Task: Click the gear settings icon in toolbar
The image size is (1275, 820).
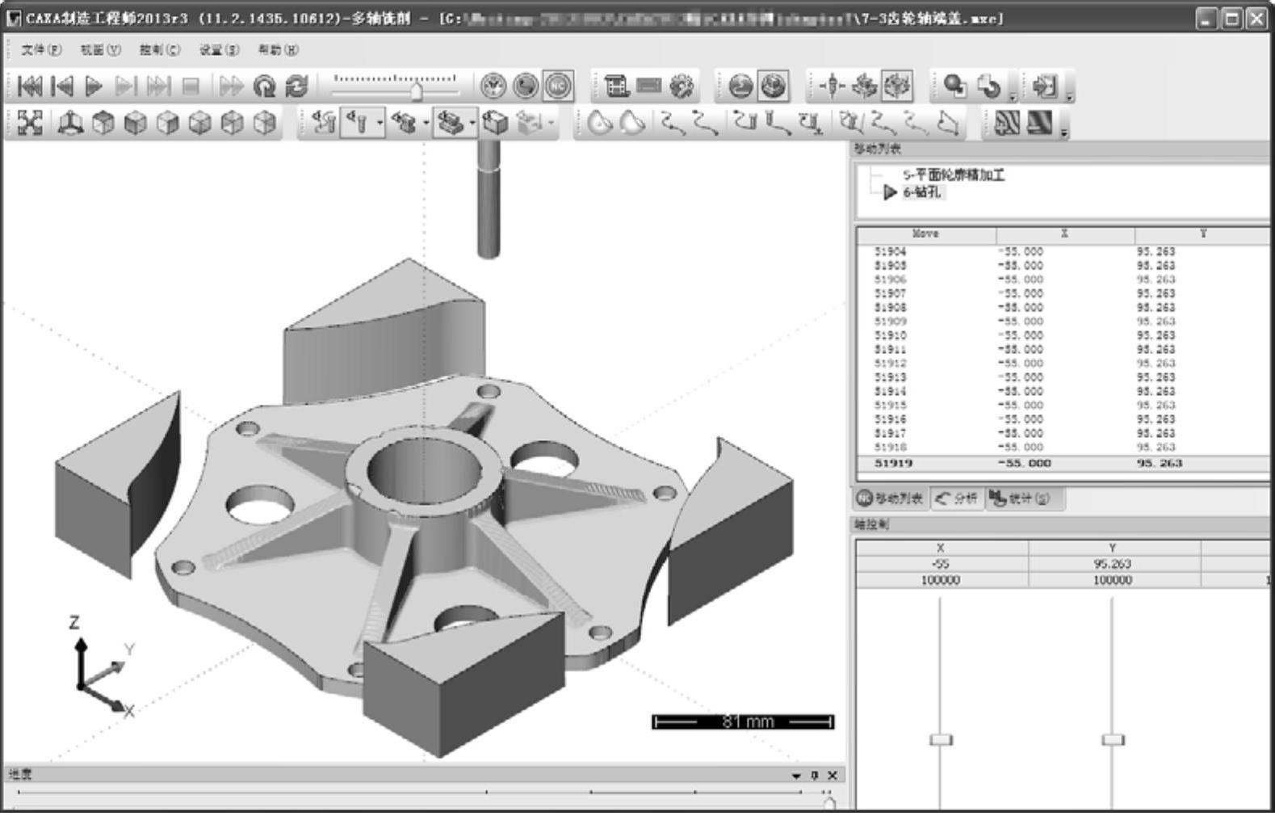Action: tap(682, 86)
